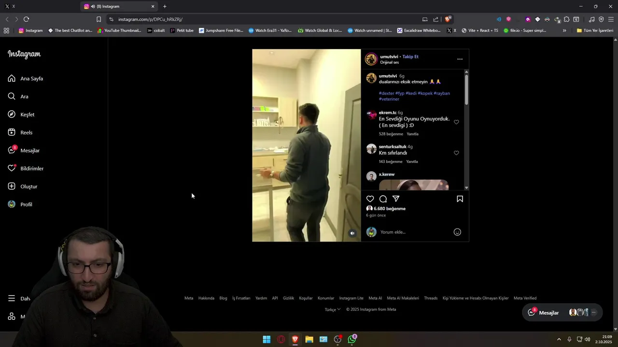Open Windows Start menu
618x347 pixels.
[267, 339]
